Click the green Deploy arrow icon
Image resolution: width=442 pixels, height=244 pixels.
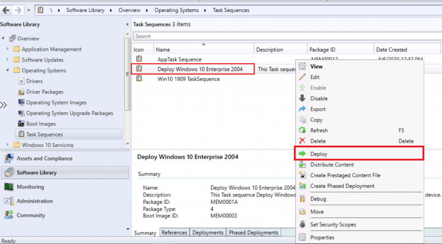pos(302,154)
